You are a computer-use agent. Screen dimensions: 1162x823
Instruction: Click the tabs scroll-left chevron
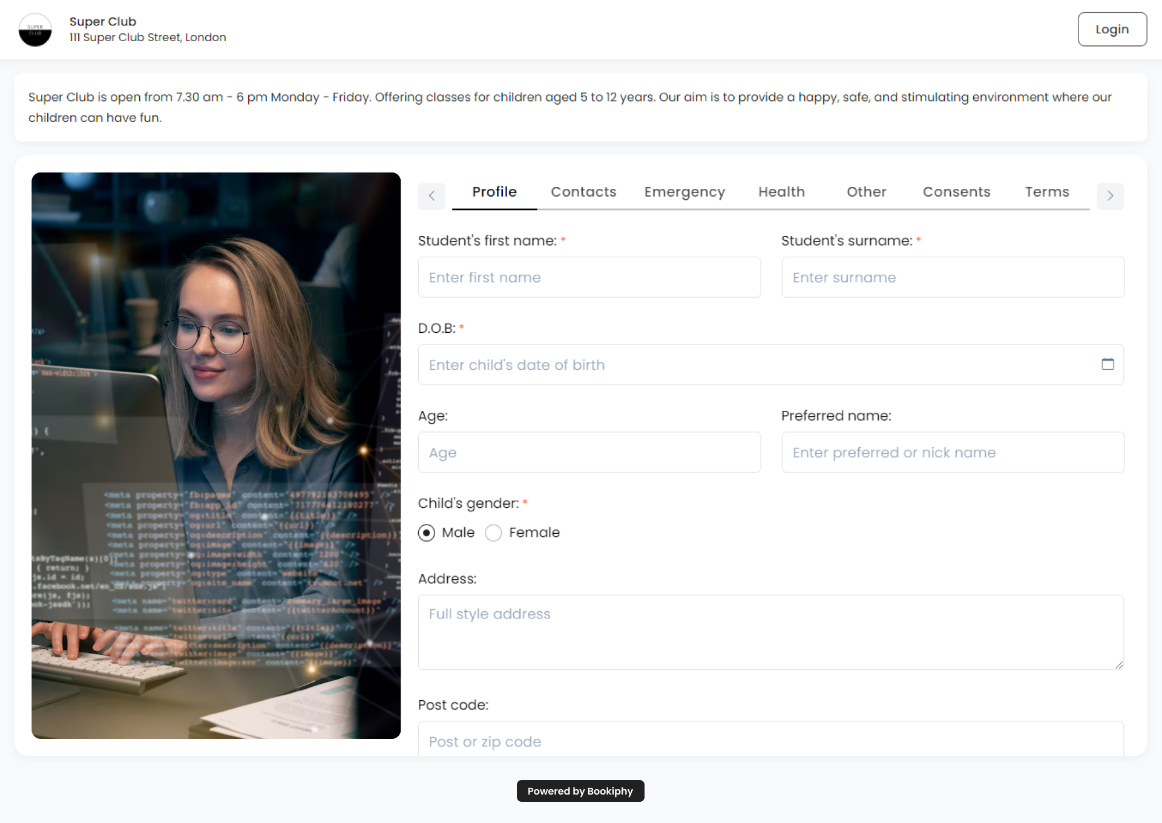click(x=432, y=196)
